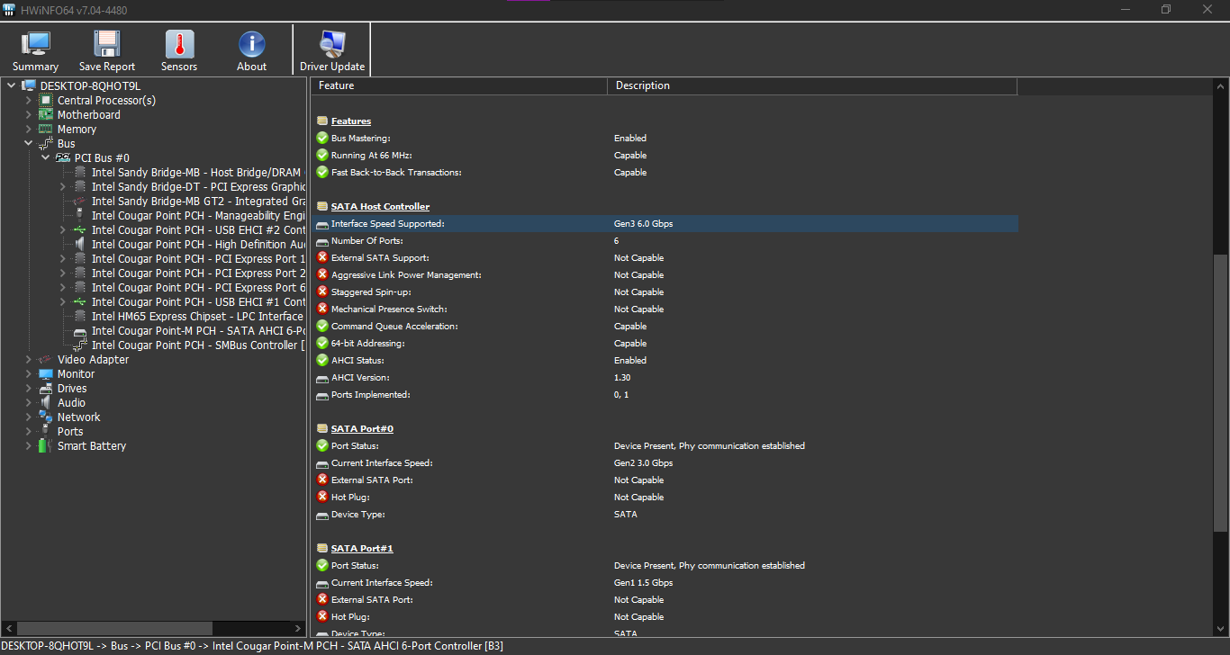Click red X icon beside Mechanical Presence Switch
The height and width of the screenshot is (655, 1230).
pyautogui.click(x=322, y=309)
